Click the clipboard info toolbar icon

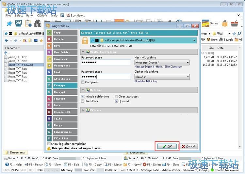coord(28,23)
